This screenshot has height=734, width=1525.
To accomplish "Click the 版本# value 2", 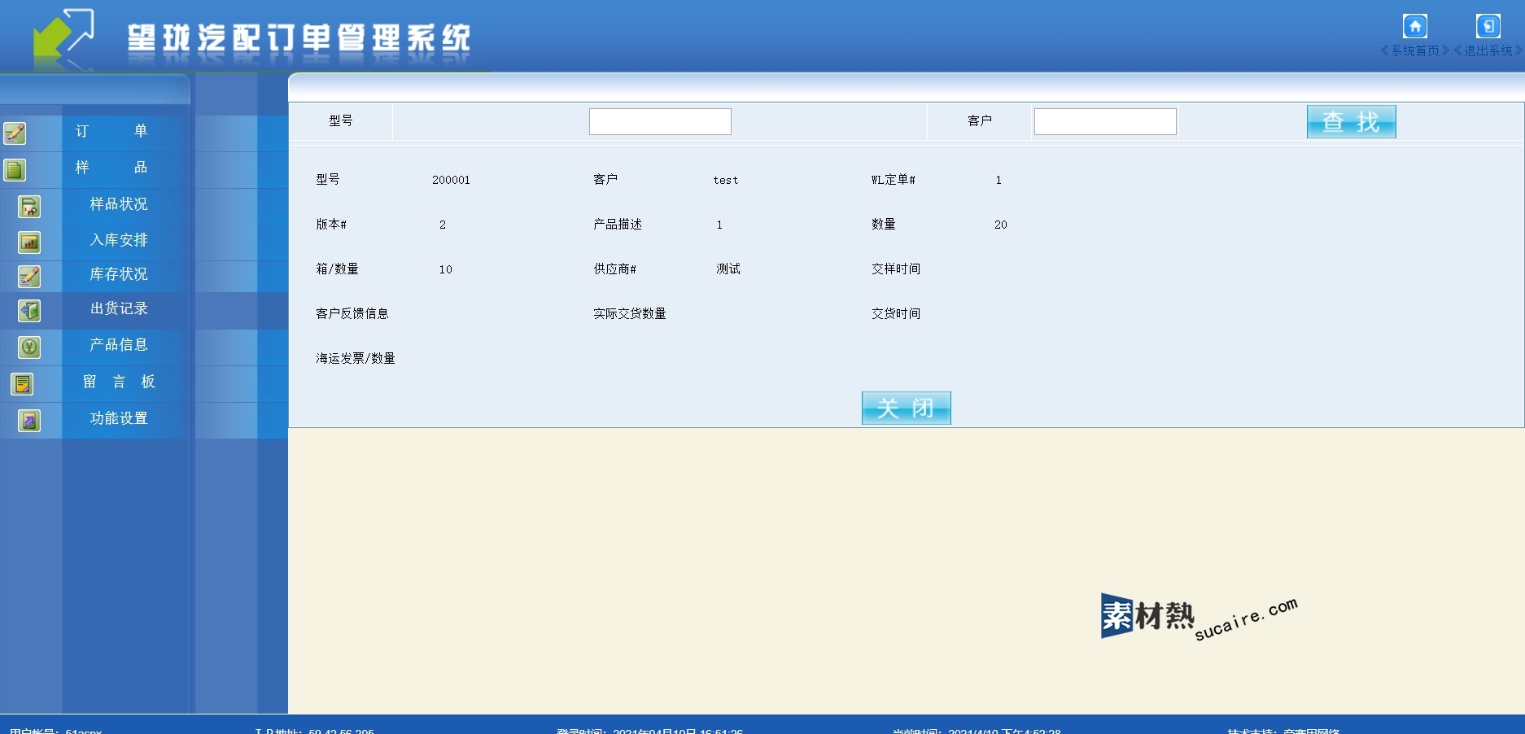I will (443, 225).
